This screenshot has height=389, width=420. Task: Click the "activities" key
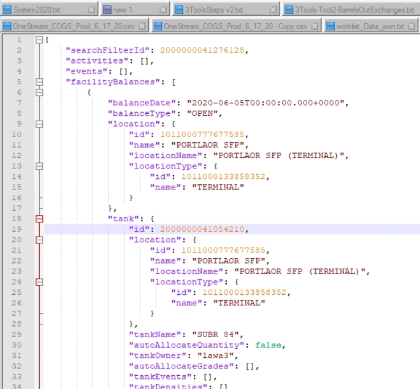[97, 61]
